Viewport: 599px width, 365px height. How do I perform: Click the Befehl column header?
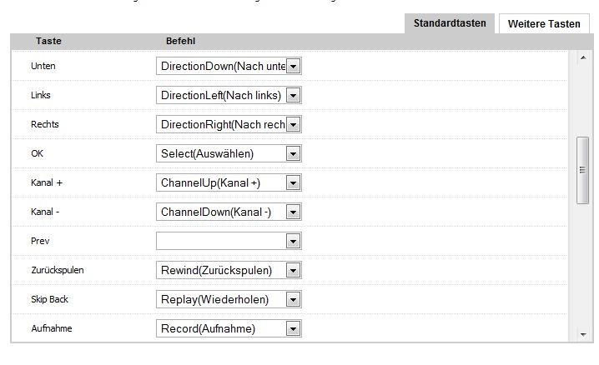(181, 41)
